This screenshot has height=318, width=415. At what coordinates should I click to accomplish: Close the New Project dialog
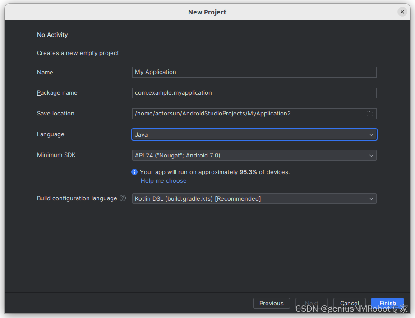402,12
